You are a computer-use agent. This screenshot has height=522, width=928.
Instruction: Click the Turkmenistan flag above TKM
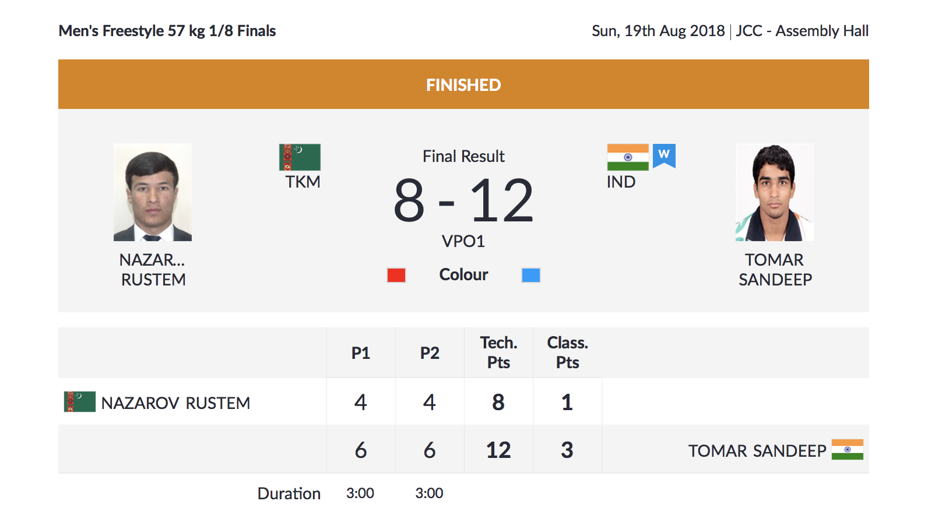click(300, 157)
